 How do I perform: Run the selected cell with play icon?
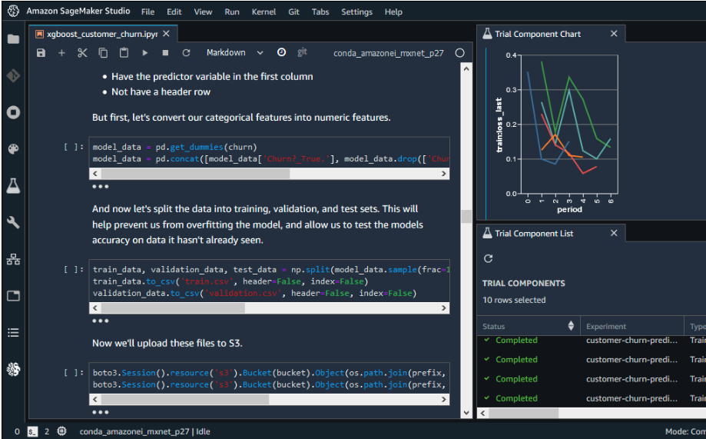(144, 53)
